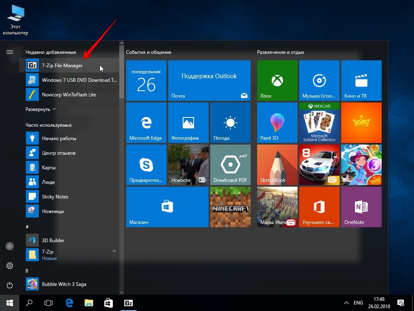Open the calendar tile showing 26

[x=146, y=81]
